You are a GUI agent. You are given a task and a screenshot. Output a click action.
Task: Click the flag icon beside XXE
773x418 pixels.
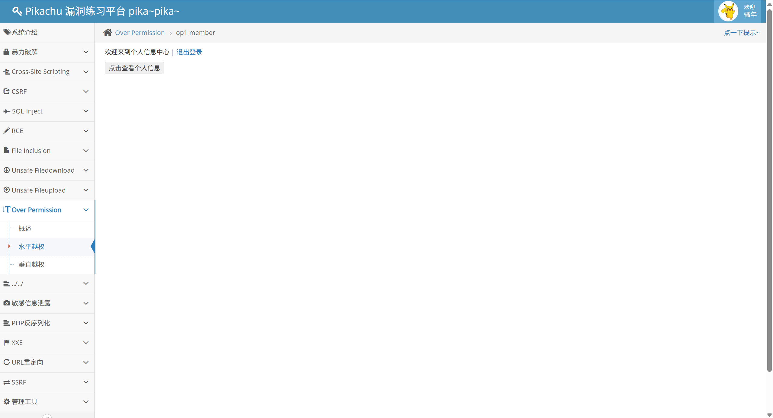click(6, 343)
